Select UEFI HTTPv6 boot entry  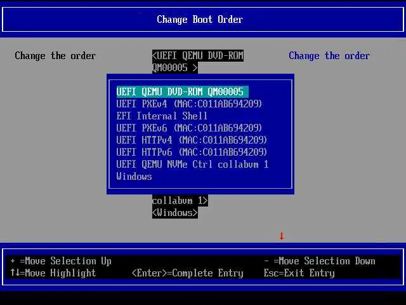click(192, 152)
